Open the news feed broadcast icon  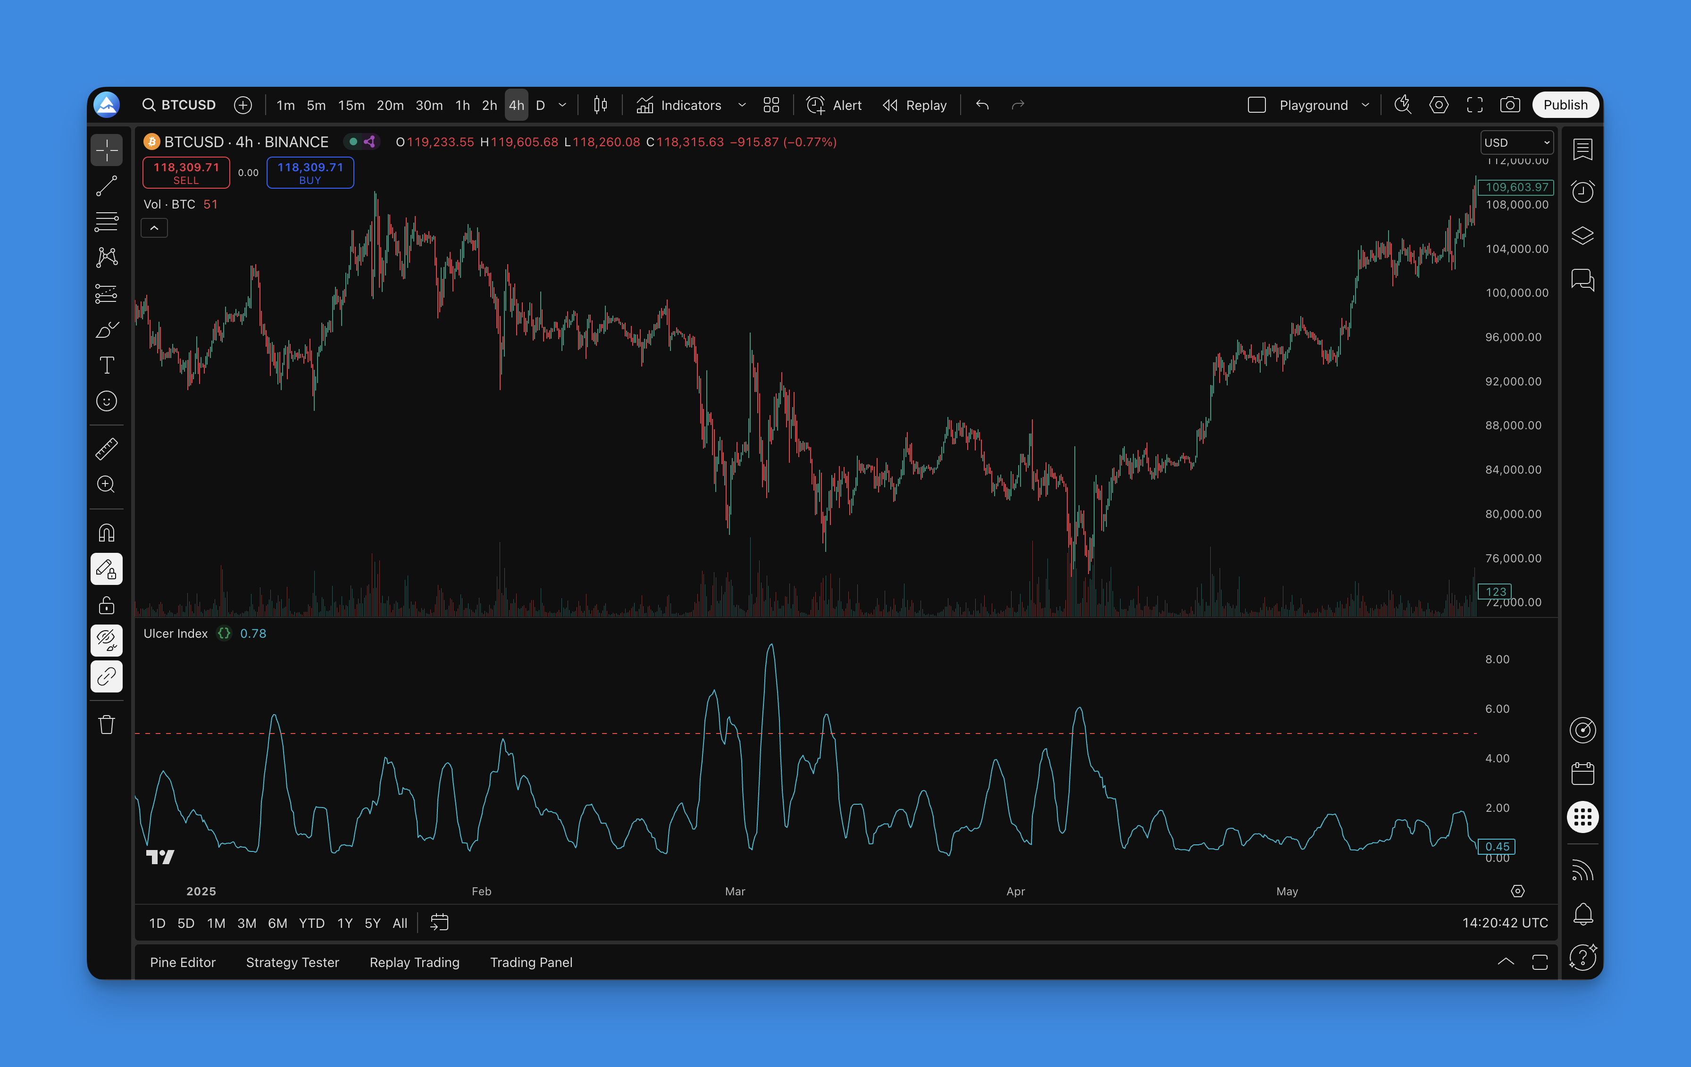1583,870
